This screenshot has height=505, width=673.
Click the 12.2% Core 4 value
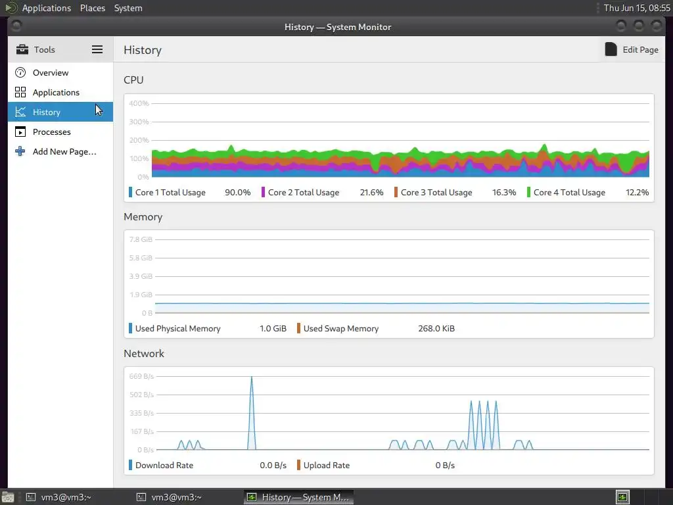pos(638,193)
